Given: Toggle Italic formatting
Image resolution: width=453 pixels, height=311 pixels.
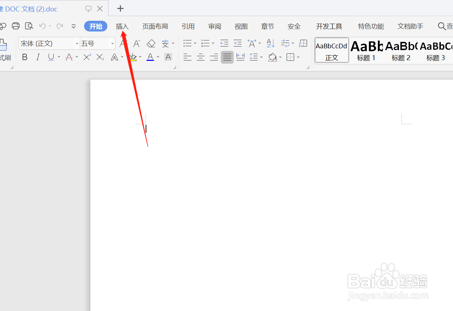Looking at the screenshot, I should coord(38,57).
